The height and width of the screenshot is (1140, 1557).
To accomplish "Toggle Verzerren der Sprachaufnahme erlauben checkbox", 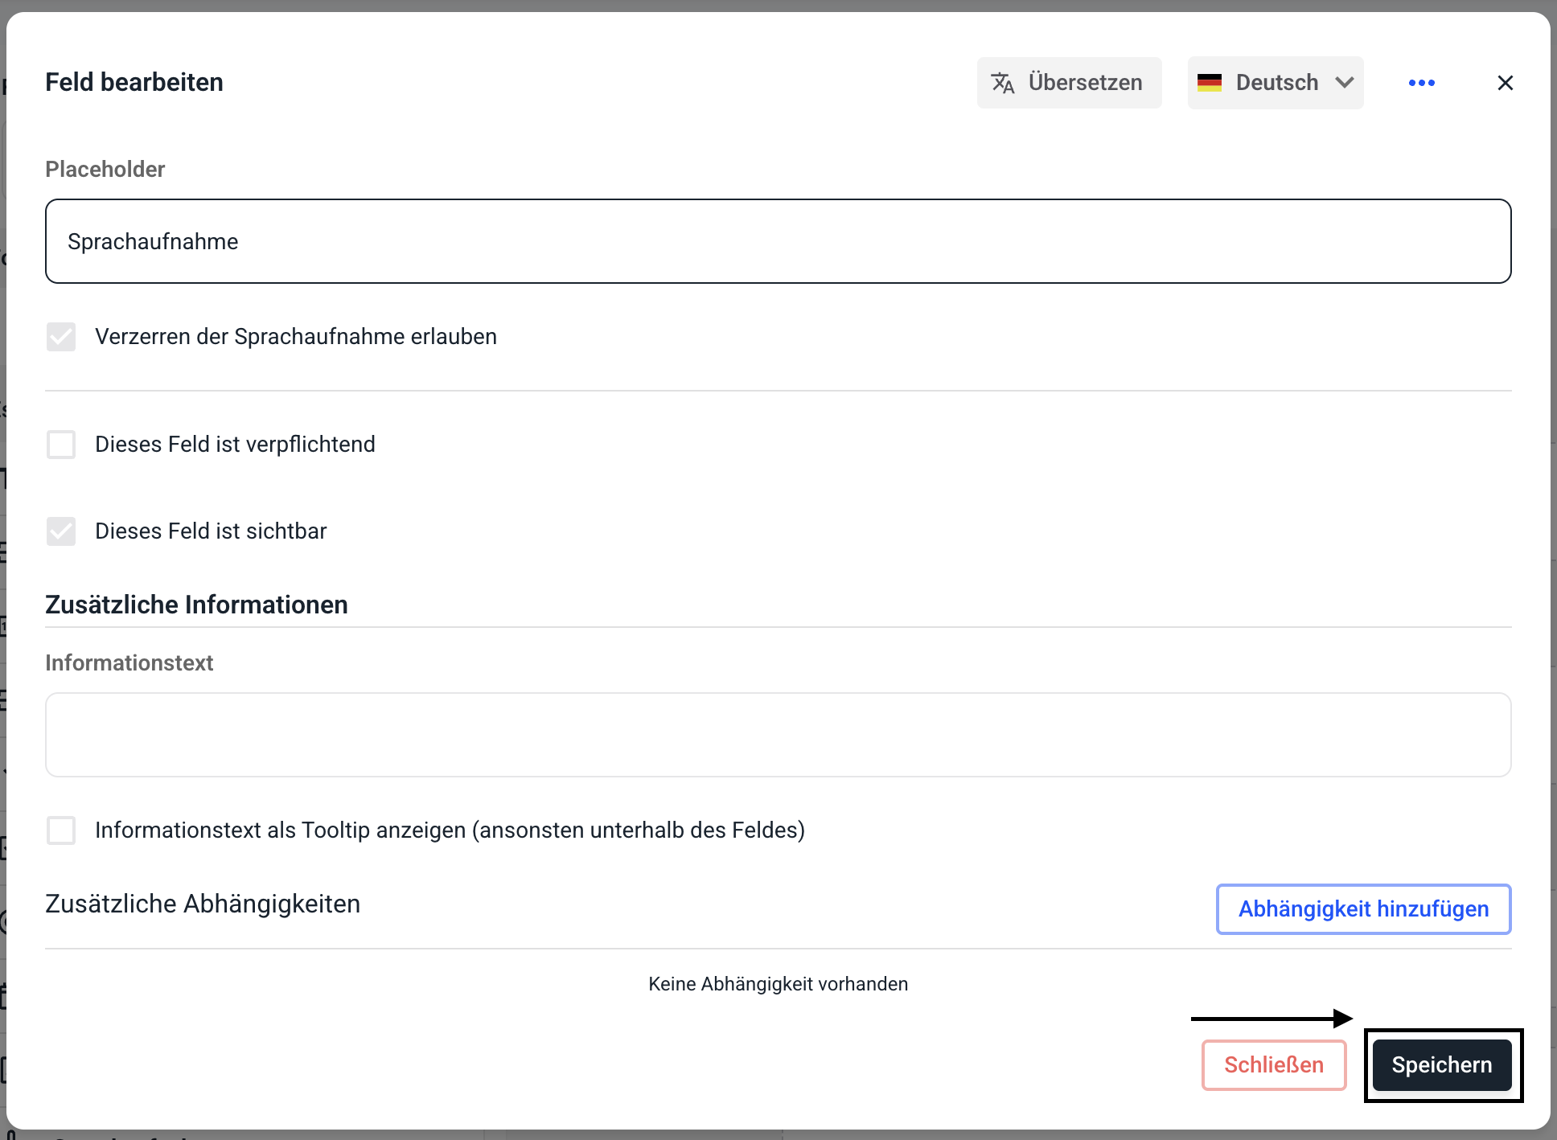I will [x=61, y=337].
